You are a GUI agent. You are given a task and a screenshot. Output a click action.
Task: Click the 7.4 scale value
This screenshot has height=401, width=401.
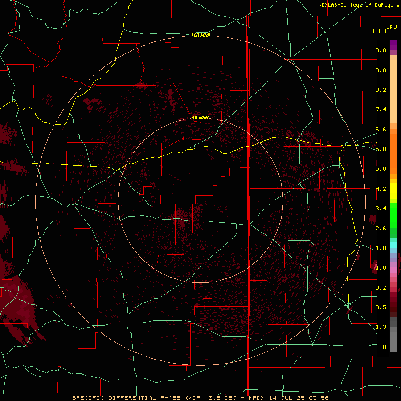tap(381, 110)
